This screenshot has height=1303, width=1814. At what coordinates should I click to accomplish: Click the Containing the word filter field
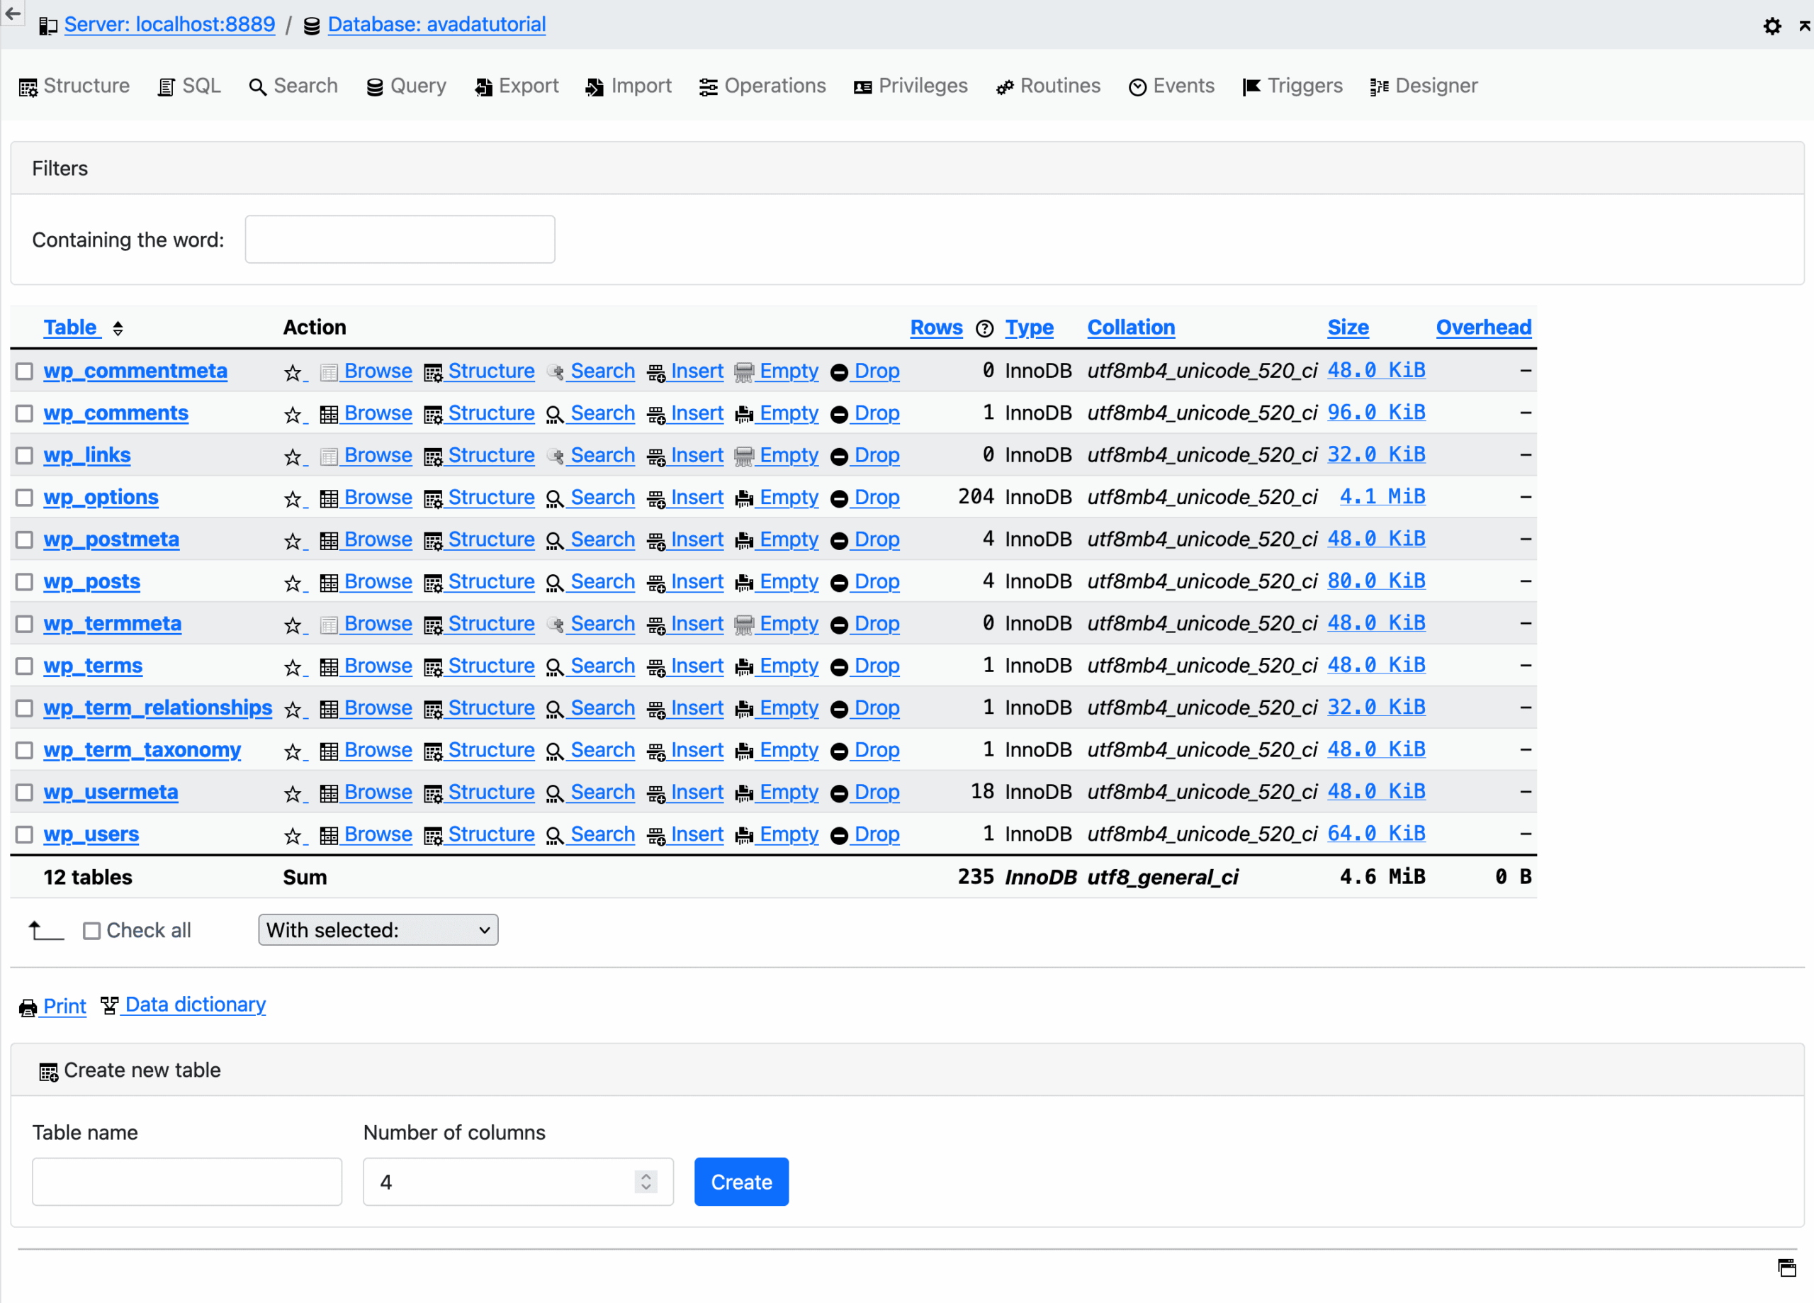[x=399, y=238]
